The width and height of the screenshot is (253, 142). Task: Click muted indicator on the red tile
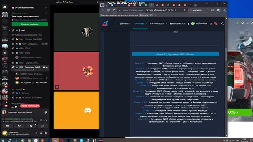tap(57, 87)
